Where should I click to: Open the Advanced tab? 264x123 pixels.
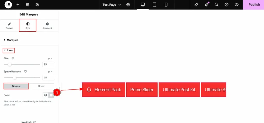click(47, 26)
